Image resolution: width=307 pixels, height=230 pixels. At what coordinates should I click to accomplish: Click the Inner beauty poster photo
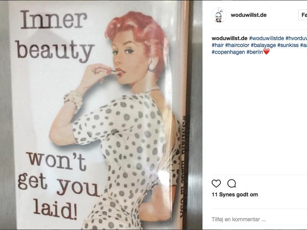pyautogui.click(x=101, y=115)
